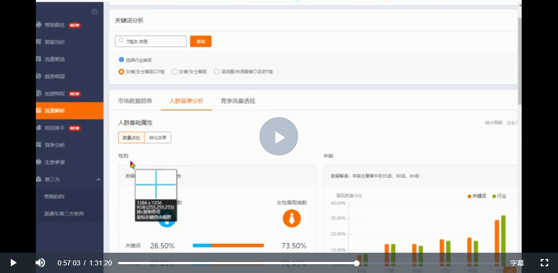The image size is (558, 273).
Task: Click the 数据解读 age summary text
Action: pyautogui.click(x=375, y=176)
